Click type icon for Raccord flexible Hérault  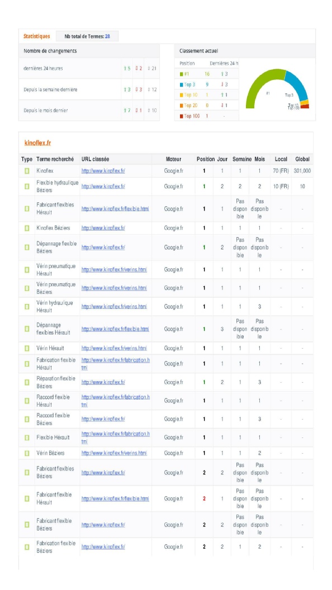pos(27,401)
